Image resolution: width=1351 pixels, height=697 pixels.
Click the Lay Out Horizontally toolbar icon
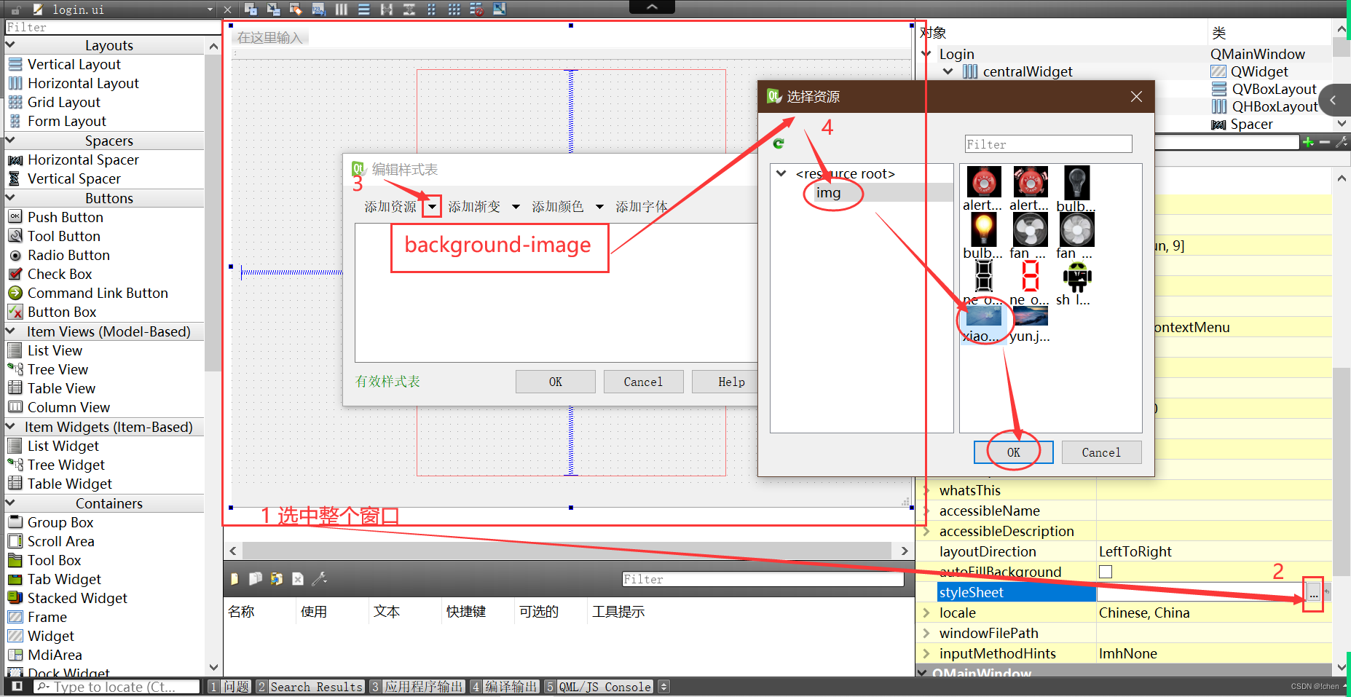click(x=341, y=9)
